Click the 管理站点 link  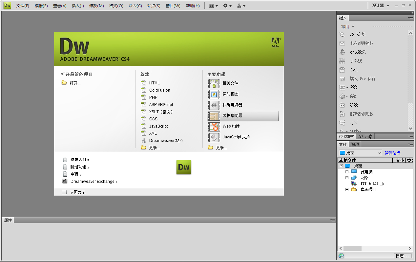(392, 153)
